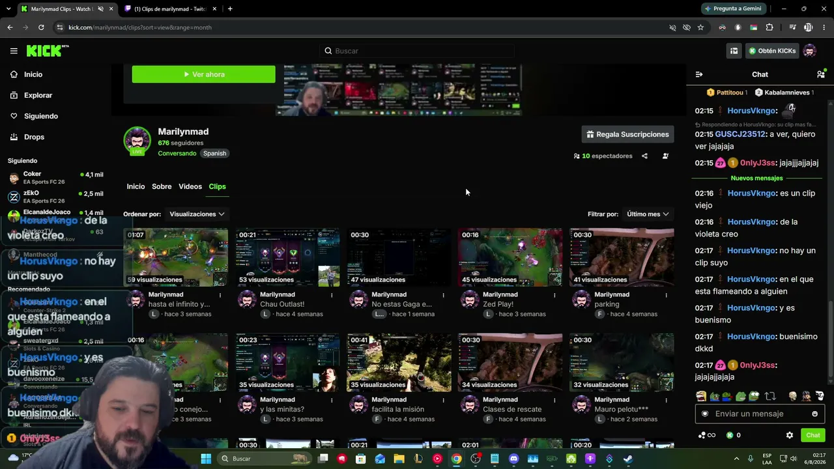Open the 'Zed Play!' clip thumbnail

pos(510,257)
